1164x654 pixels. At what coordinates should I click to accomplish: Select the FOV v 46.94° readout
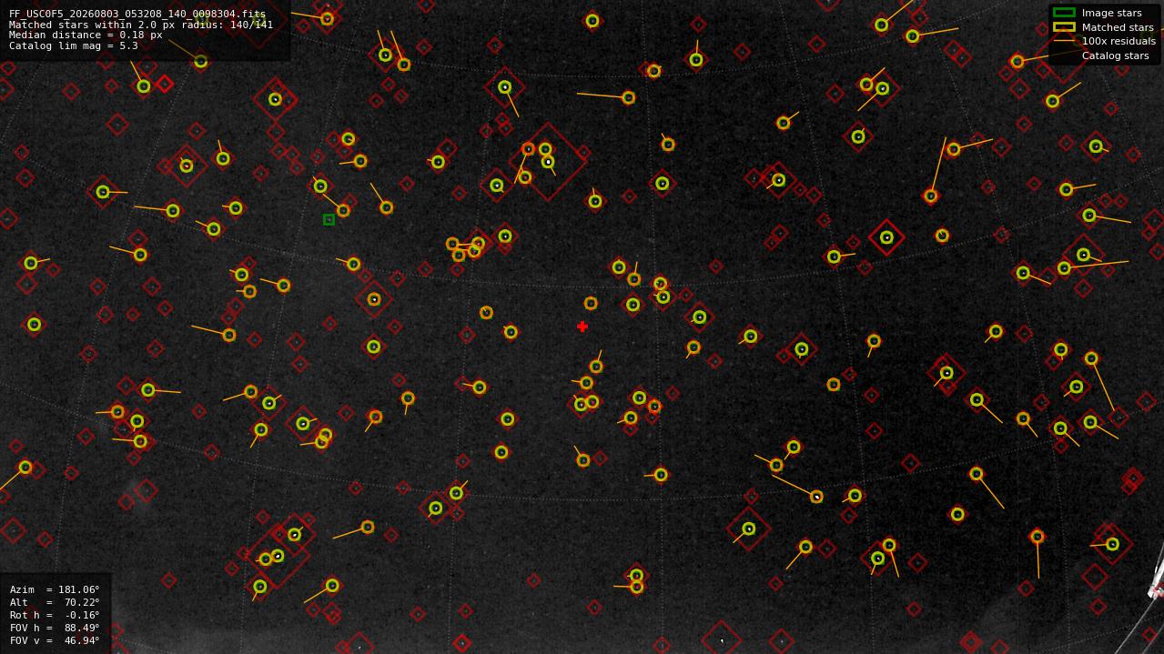pyautogui.click(x=55, y=640)
